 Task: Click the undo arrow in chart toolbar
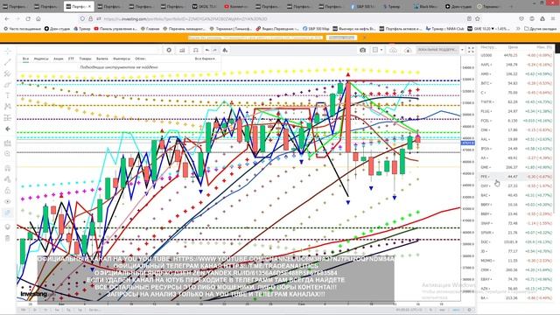coord(207,51)
